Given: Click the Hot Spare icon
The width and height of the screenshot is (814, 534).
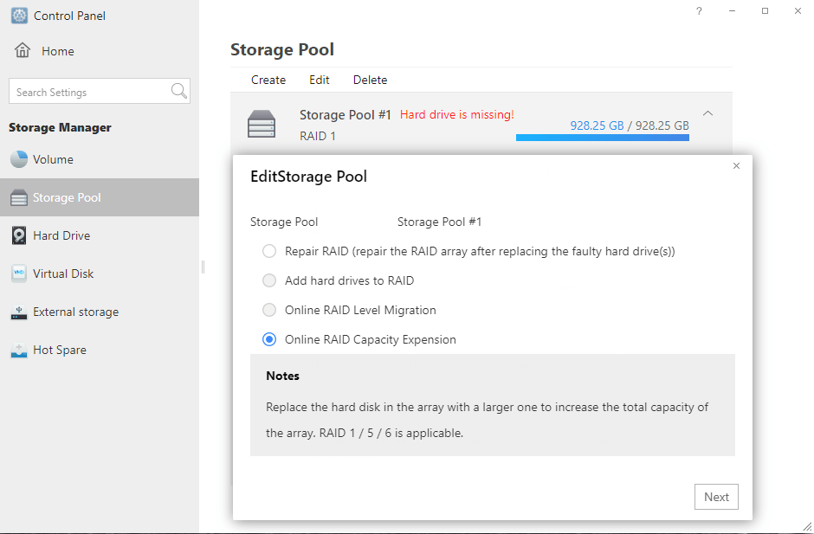Looking at the screenshot, I should [19, 350].
